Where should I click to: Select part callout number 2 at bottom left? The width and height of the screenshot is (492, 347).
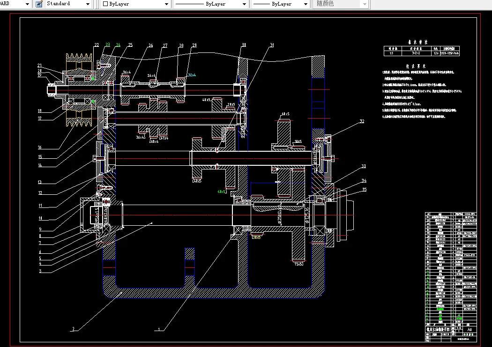(73, 329)
